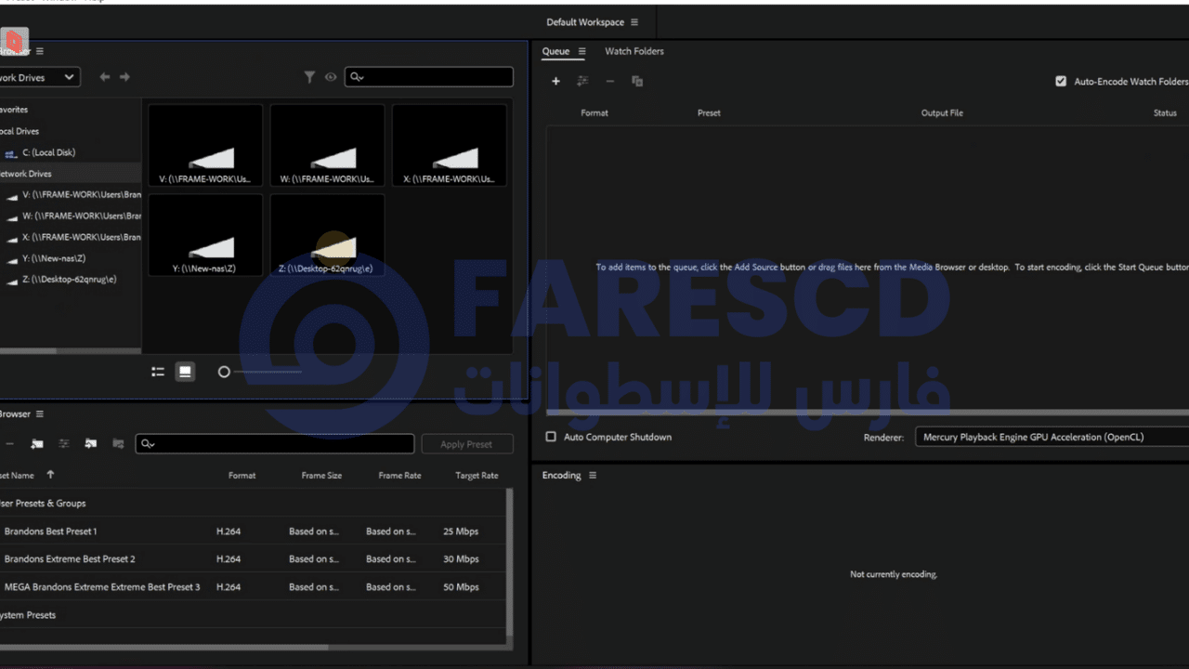Click the User Presets & Groups row
Viewport: 1189px width, 669px height.
(253, 504)
